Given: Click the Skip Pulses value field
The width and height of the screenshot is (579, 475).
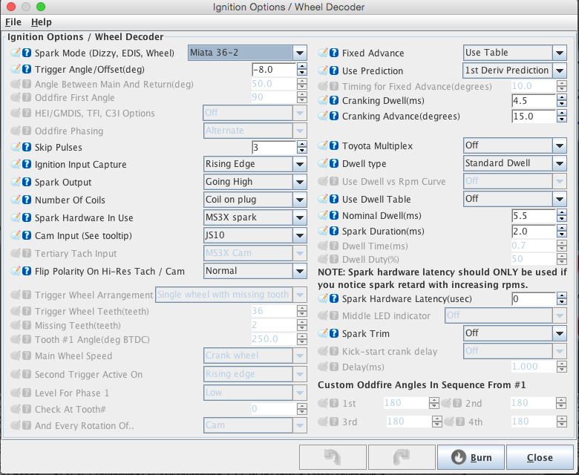Looking at the screenshot, I should (274, 147).
